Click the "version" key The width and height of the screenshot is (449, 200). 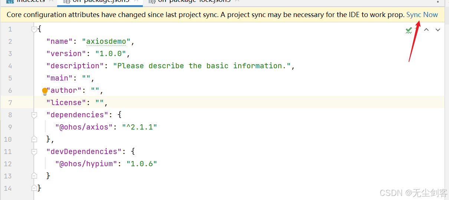pos(66,53)
